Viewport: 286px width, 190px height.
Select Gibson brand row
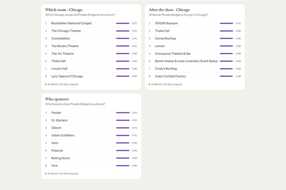pyautogui.click(x=91, y=128)
